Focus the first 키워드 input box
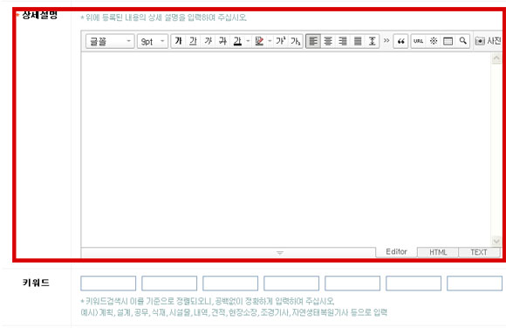This screenshot has width=506, height=328. pos(108,284)
